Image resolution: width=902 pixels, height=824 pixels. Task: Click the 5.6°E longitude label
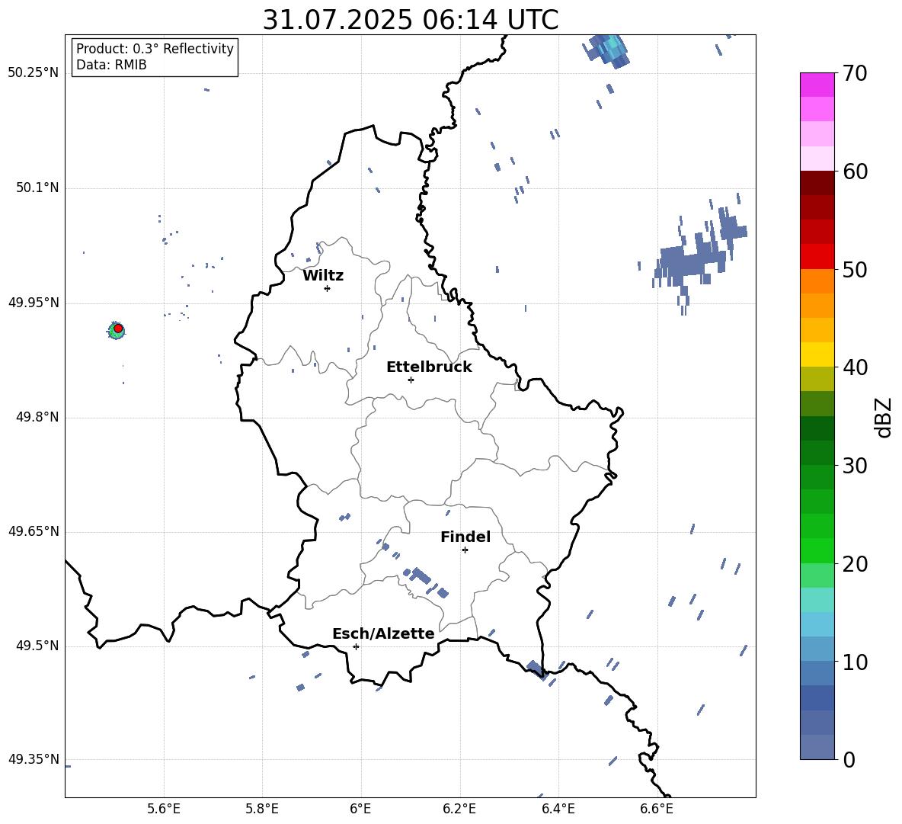coord(164,809)
